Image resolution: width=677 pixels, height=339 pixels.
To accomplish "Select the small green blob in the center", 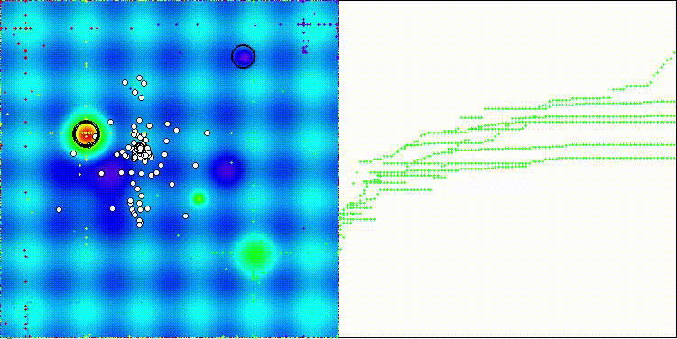I will pos(199,198).
